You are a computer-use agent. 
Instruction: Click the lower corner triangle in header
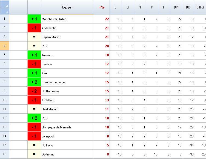tap(5, 11)
